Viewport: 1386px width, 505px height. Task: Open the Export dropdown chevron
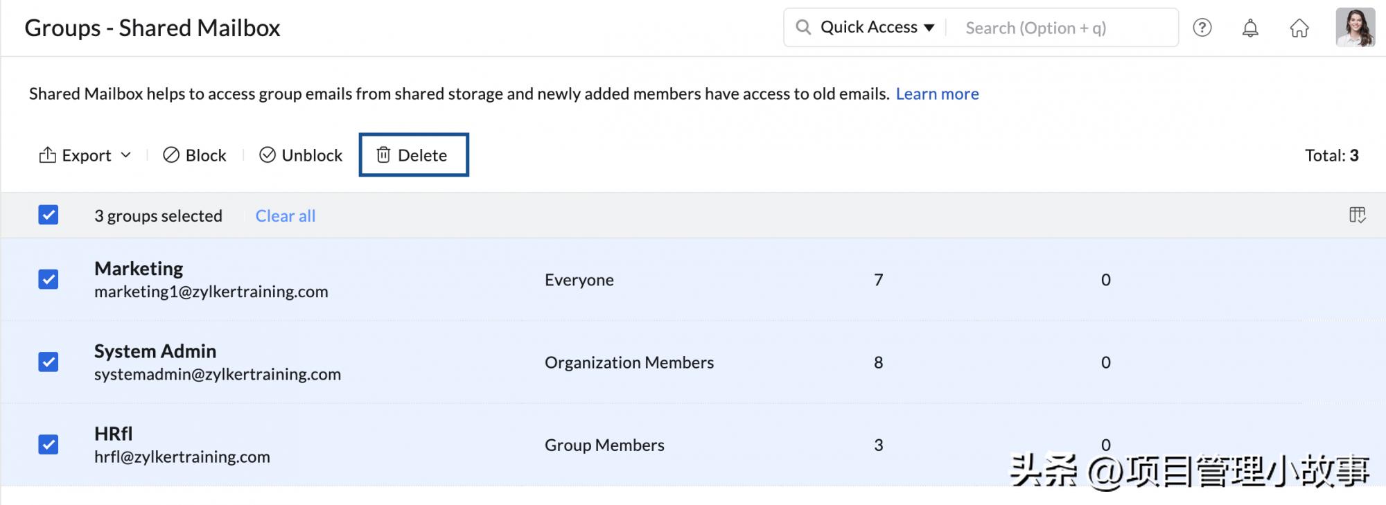click(126, 155)
